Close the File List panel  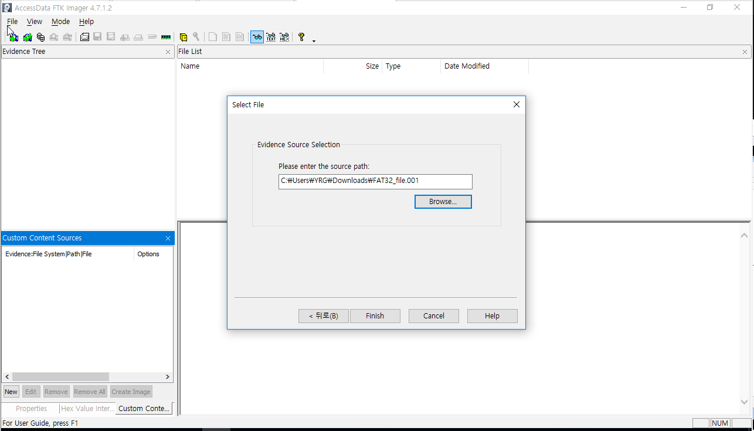pos(745,52)
